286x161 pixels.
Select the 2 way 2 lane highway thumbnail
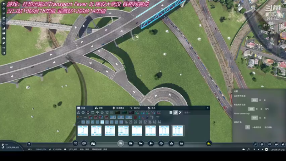(83, 131)
